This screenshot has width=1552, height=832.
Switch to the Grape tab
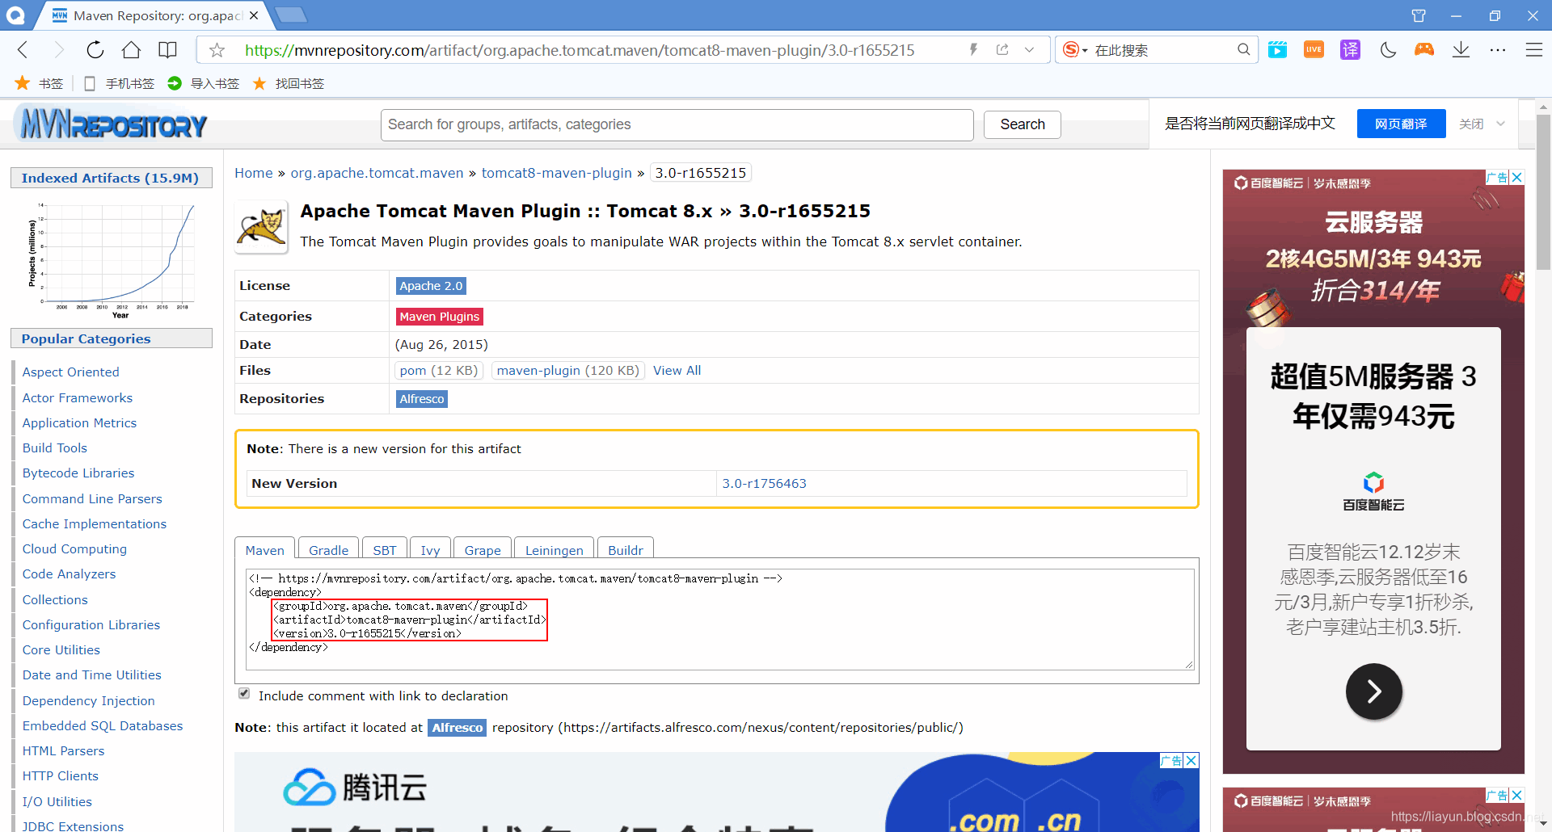coord(483,549)
